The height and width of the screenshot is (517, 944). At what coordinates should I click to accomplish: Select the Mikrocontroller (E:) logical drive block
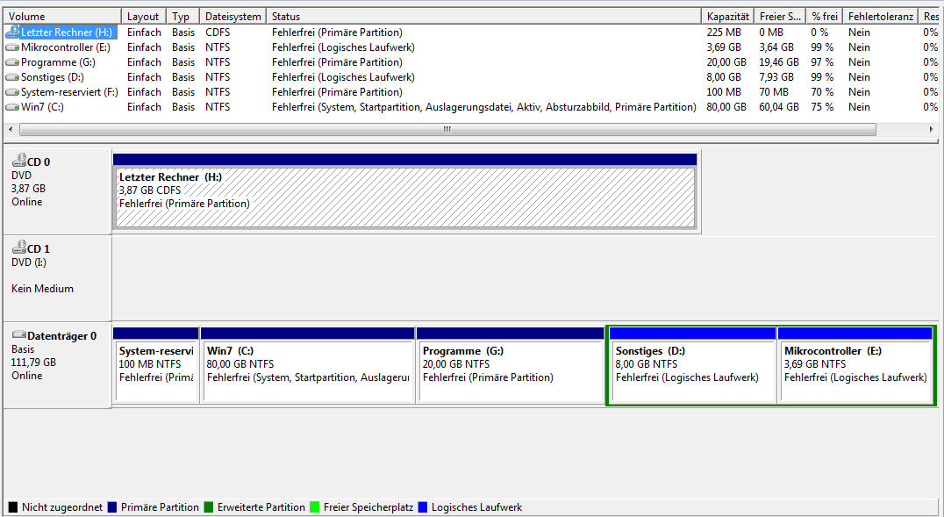[x=855, y=365]
